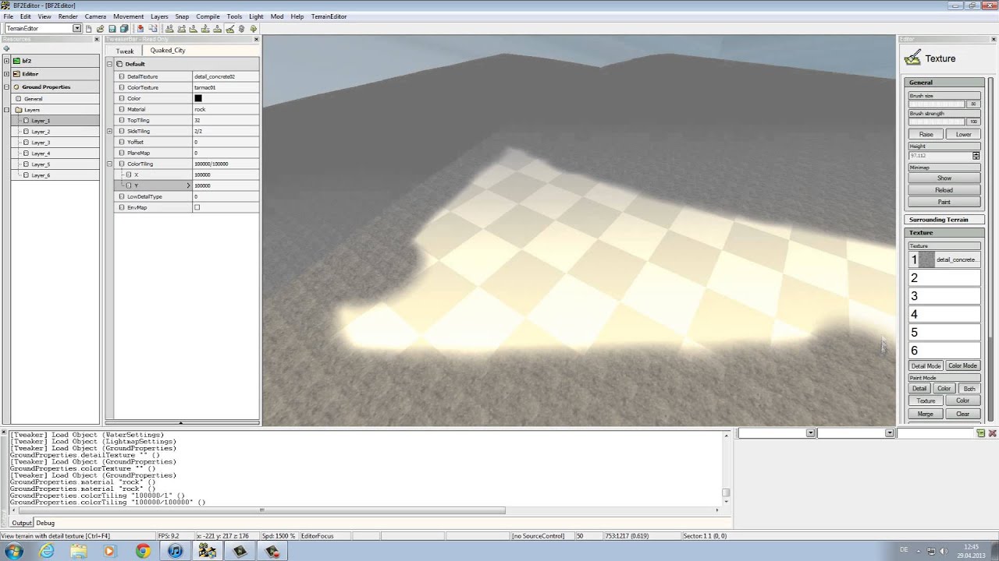
Task: Collapse the ColorTiling property
Action: [x=110, y=164]
